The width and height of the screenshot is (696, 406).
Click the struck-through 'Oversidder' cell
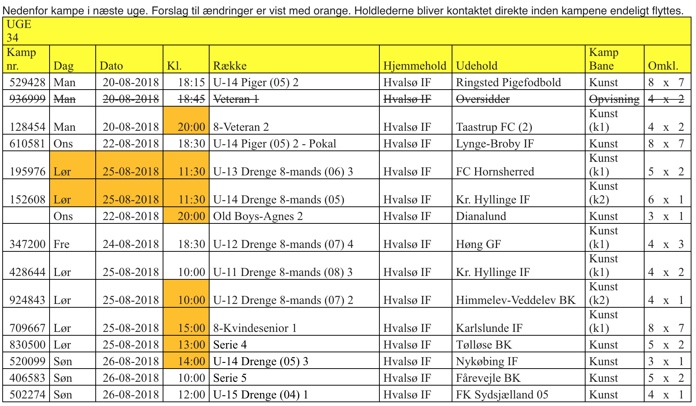[519, 98]
